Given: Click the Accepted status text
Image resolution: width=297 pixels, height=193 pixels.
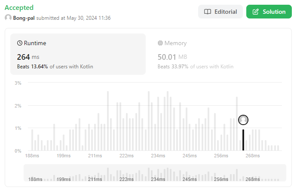Looking at the screenshot, I should 19,8.
